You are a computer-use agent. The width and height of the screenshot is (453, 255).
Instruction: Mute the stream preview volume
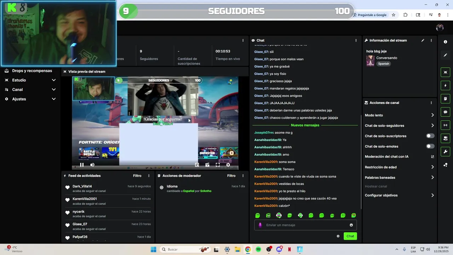point(92,165)
